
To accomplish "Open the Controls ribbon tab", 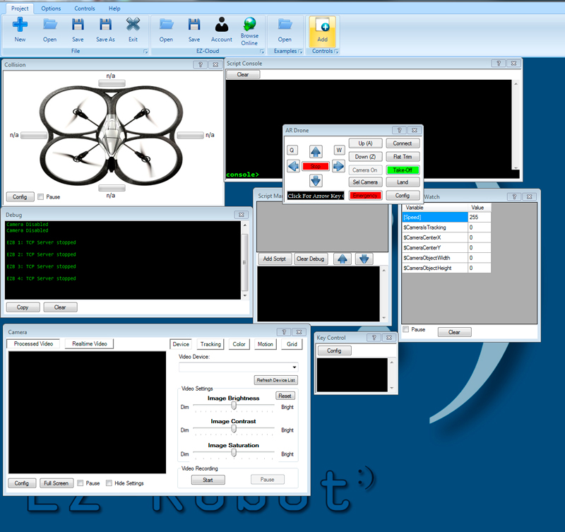I will tap(85, 8).
